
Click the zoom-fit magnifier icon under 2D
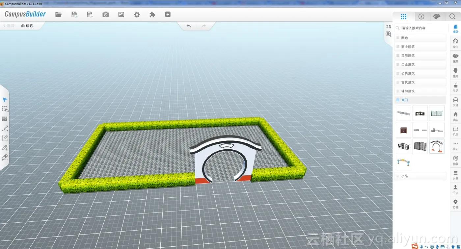point(389,34)
